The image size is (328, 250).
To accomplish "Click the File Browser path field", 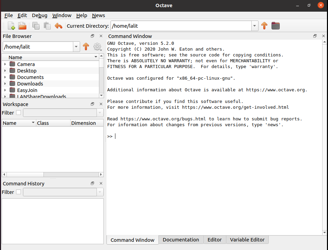I will pos(38,47).
